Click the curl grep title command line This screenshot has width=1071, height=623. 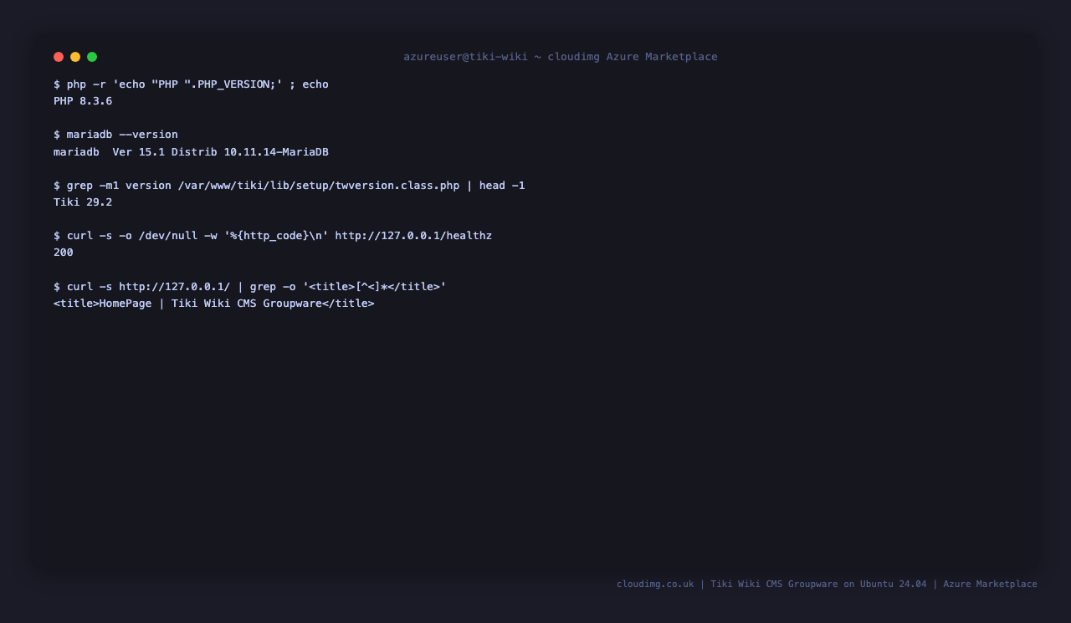click(250, 287)
